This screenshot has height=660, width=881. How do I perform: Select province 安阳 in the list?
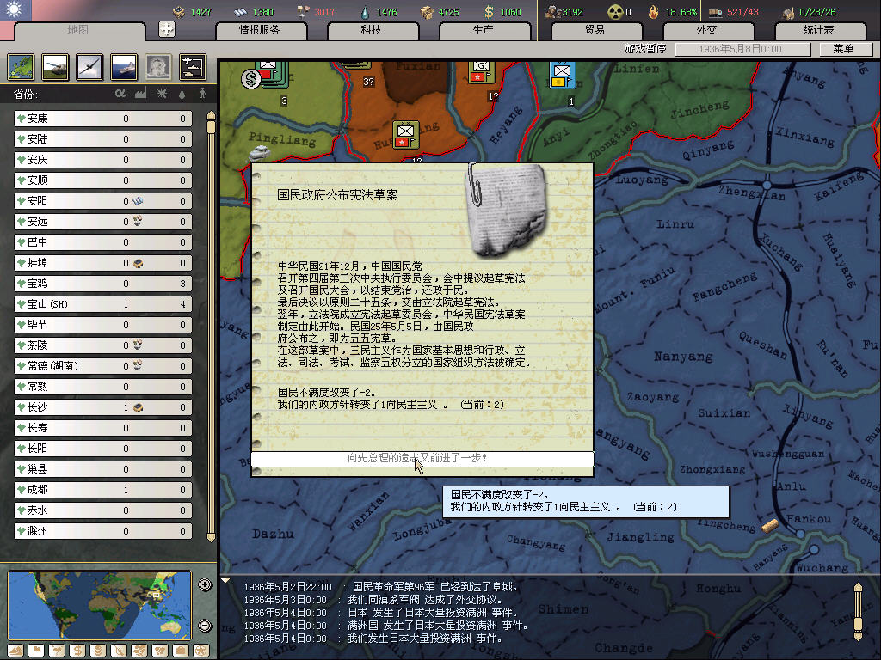tap(103, 201)
